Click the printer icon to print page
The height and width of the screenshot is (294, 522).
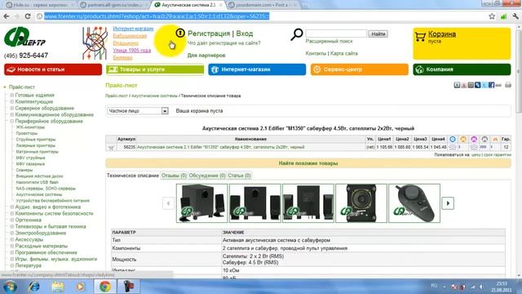508,85
